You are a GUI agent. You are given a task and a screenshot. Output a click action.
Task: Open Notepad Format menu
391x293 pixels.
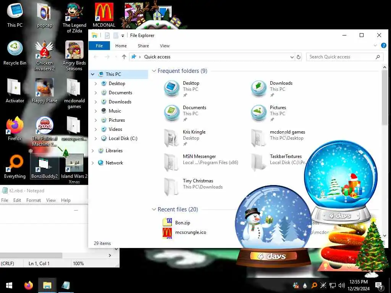34,200
